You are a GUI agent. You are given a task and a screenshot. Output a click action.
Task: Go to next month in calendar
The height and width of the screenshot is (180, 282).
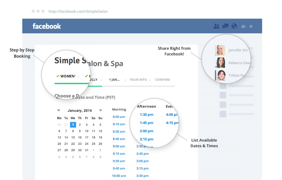pos(101,110)
